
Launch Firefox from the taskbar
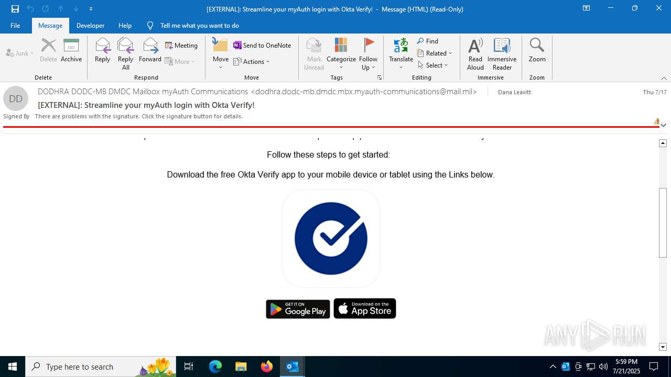[x=267, y=367]
